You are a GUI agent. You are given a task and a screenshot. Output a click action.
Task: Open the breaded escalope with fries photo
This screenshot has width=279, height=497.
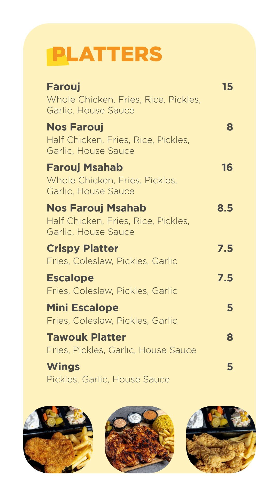pyautogui.click(x=58, y=440)
